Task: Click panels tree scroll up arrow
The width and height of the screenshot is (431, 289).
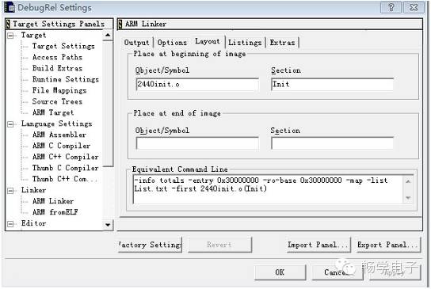Action: (108, 35)
